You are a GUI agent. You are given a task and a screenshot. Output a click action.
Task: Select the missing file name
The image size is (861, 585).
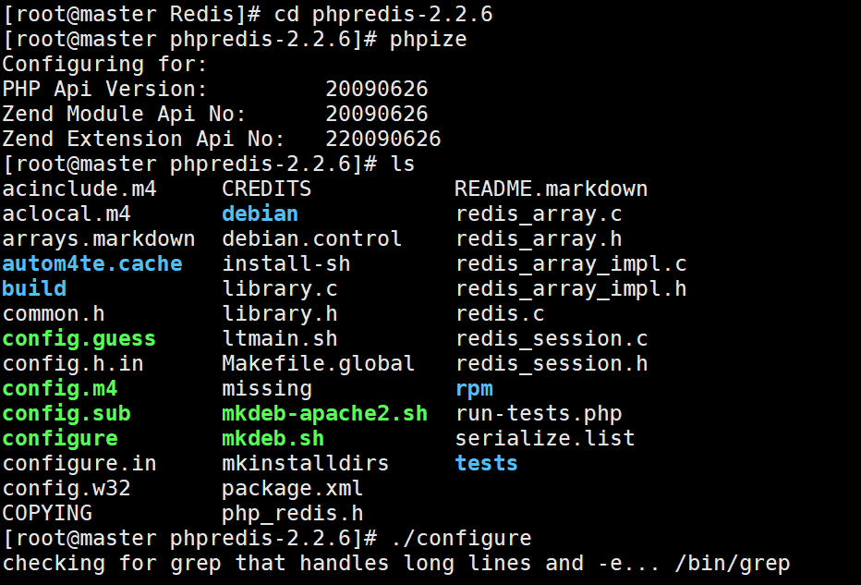click(x=266, y=389)
